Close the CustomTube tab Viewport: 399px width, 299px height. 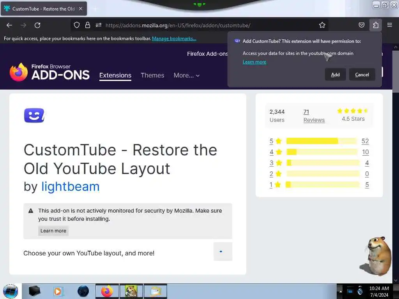[81, 9]
